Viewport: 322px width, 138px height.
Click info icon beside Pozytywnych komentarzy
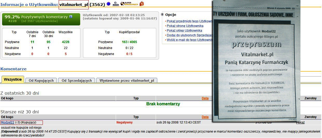click(71, 17)
